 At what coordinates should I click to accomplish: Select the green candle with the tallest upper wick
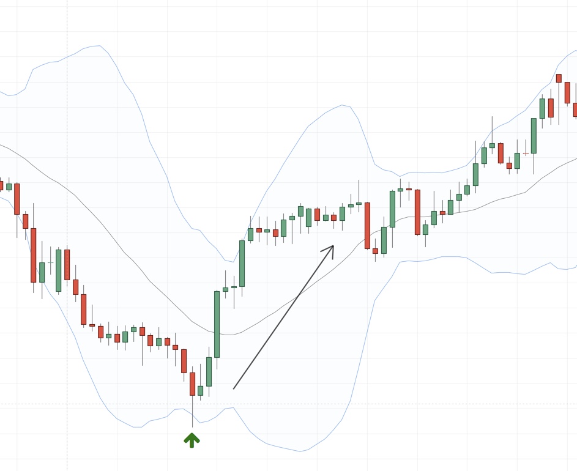click(492, 145)
